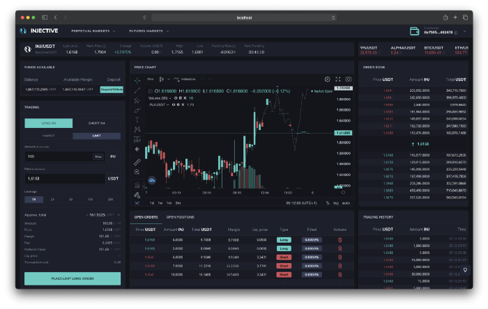488x309 pixels.
Task: Switch order type to LIMIT
Action: pyautogui.click(x=96, y=136)
